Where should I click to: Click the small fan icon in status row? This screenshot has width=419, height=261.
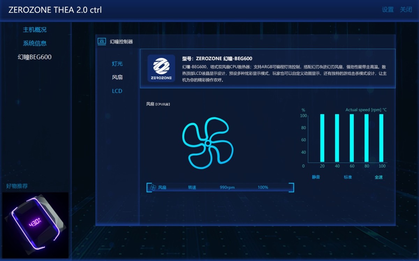pos(153,187)
